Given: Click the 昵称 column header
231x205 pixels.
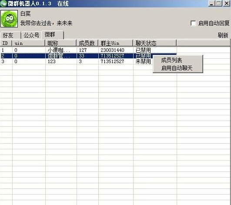Looking at the screenshot, I should coord(61,43).
